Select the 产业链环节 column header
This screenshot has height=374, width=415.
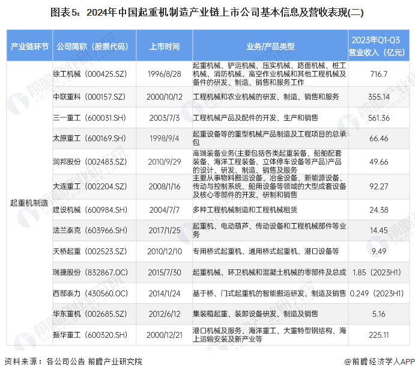[29, 46]
